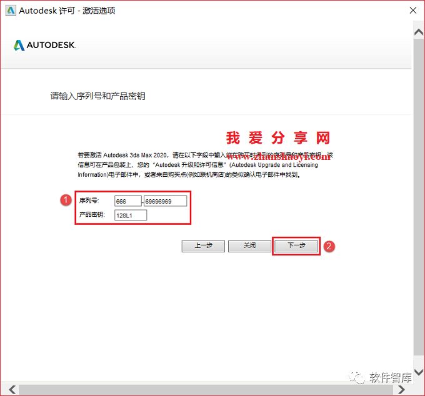Click the horizontal scrollbar right arrow
Image resolution: width=425 pixels, height=396 pixels.
(x=401, y=390)
